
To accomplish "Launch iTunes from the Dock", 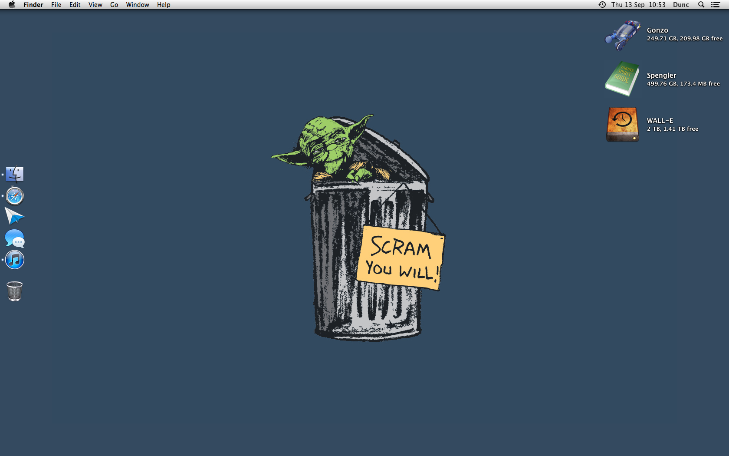I will [15, 260].
